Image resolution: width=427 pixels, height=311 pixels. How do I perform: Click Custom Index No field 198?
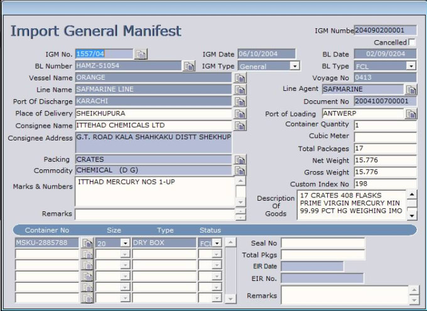[386, 184]
